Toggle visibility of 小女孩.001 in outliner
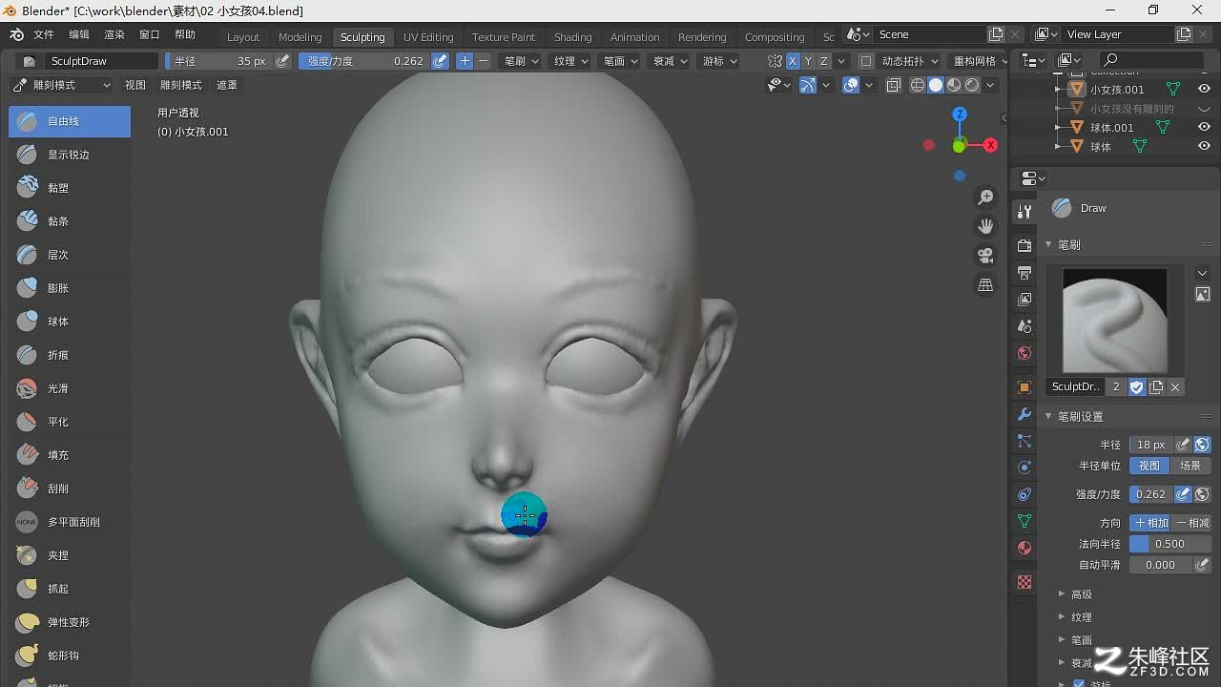The height and width of the screenshot is (687, 1221). (x=1204, y=89)
